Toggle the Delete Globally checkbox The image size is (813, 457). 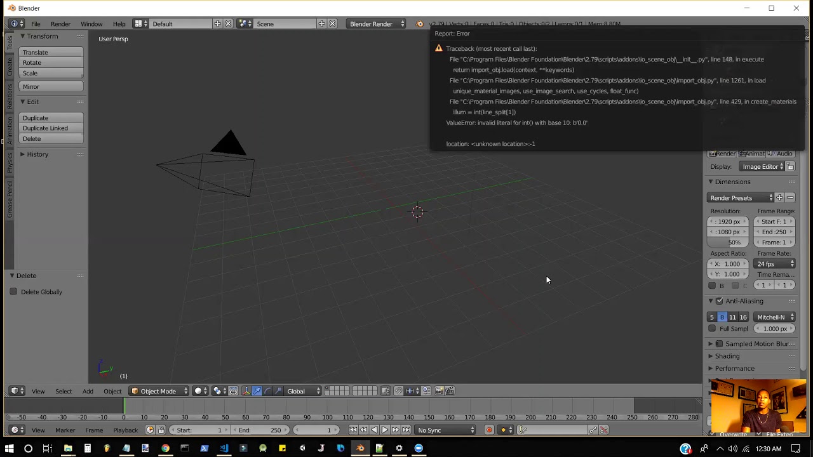13,292
